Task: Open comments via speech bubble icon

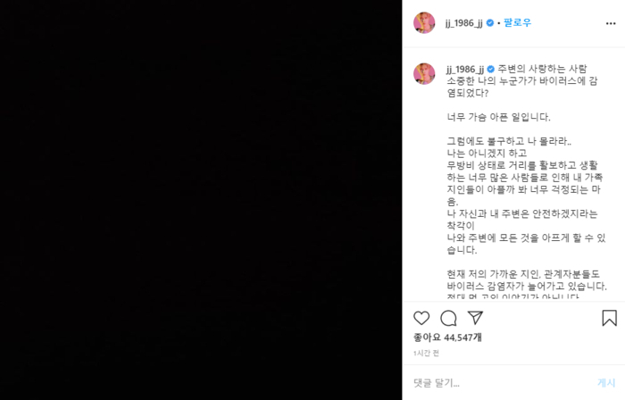Action: [x=448, y=318]
